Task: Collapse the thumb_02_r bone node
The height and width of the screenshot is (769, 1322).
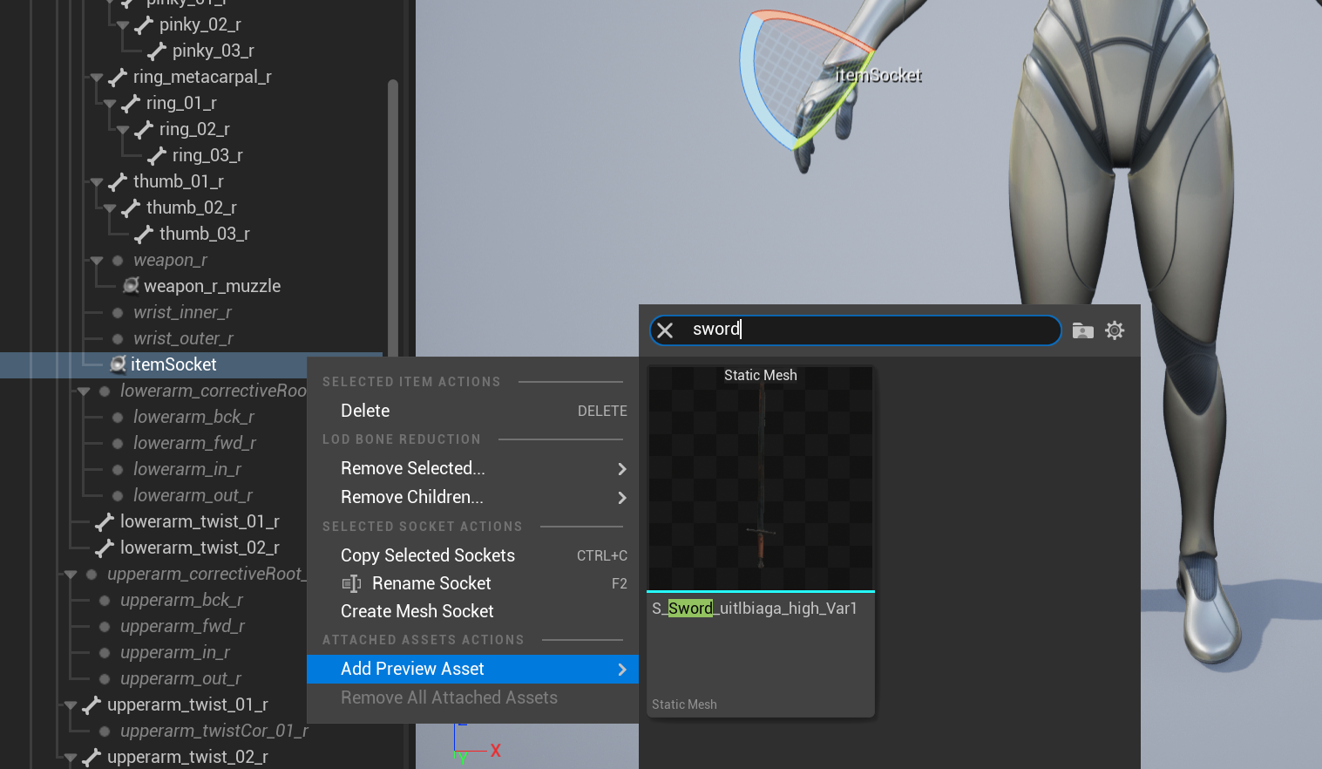Action: coord(110,208)
